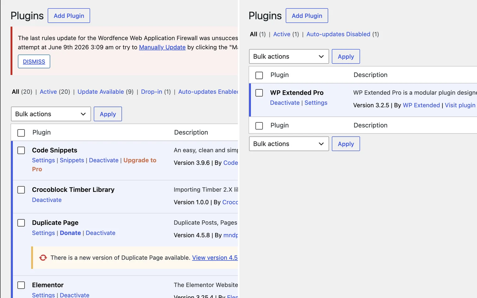Deactivate the Duplicate Page plugin
This screenshot has height=298, width=477.
point(101,233)
